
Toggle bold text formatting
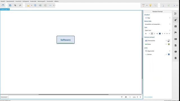[152, 34]
